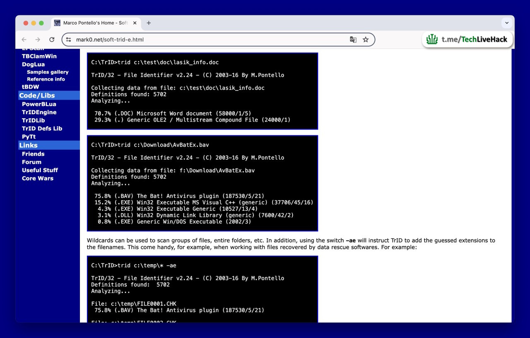Viewport: 530px width, 338px height.
Task: Open the Core Wars sidebar link
Action: [x=38, y=178]
